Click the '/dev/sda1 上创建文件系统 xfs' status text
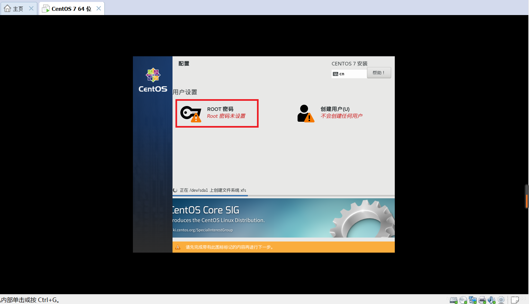529x304 pixels. coord(218,190)
